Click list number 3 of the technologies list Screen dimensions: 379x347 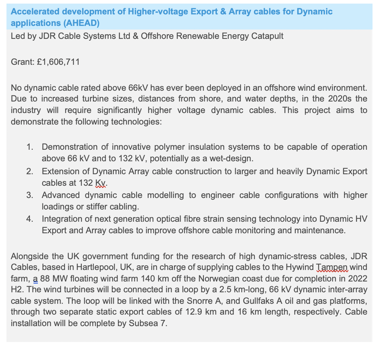pos(30,195)
